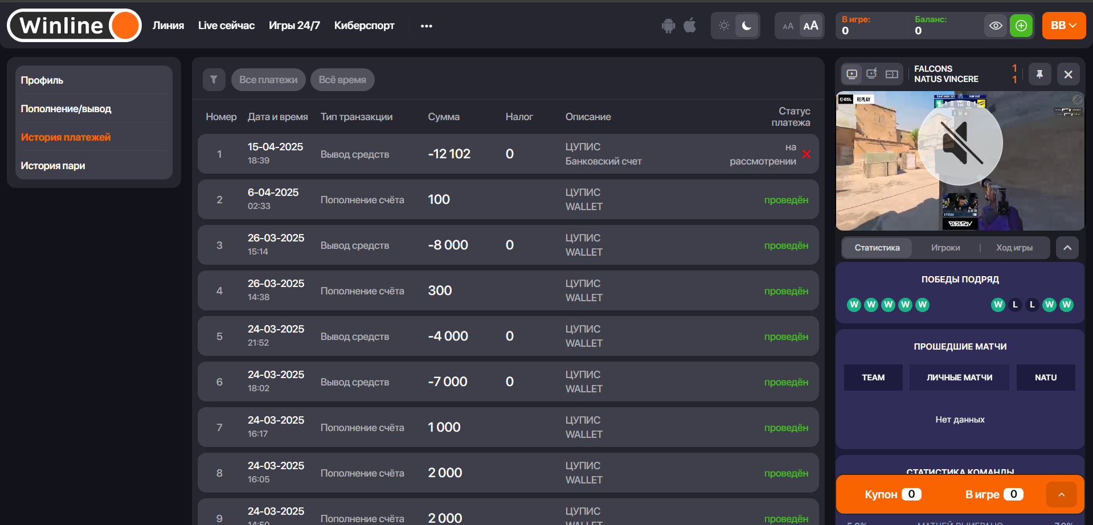Hide balance with the eye icon
This screenshot has height=525, width=1093.
tap(996, 26)
